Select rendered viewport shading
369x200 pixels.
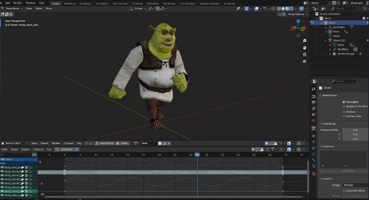pyautogui.click(x=292, y=9)
